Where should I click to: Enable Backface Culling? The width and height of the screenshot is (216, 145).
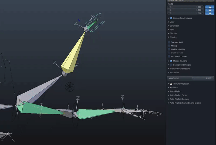[169, 49]
